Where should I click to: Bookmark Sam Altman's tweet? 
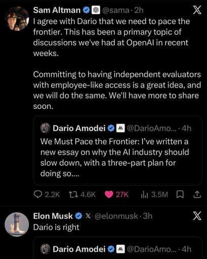180,195
